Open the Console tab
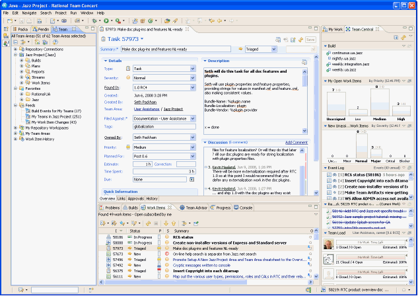This screenshot has width=418, height=296. coord(243,207)
